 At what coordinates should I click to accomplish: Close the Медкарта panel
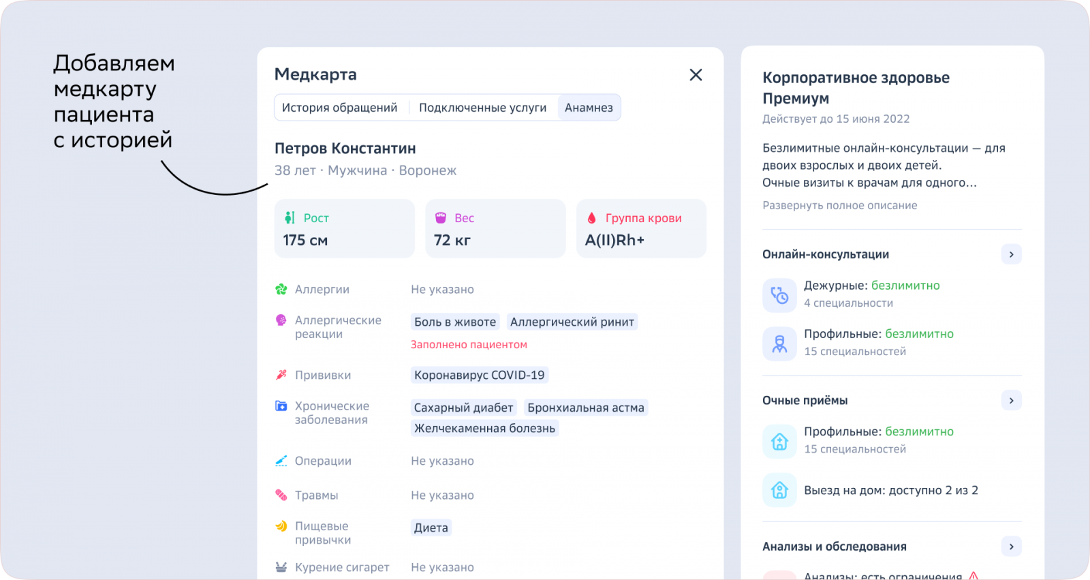pos(696,75)
